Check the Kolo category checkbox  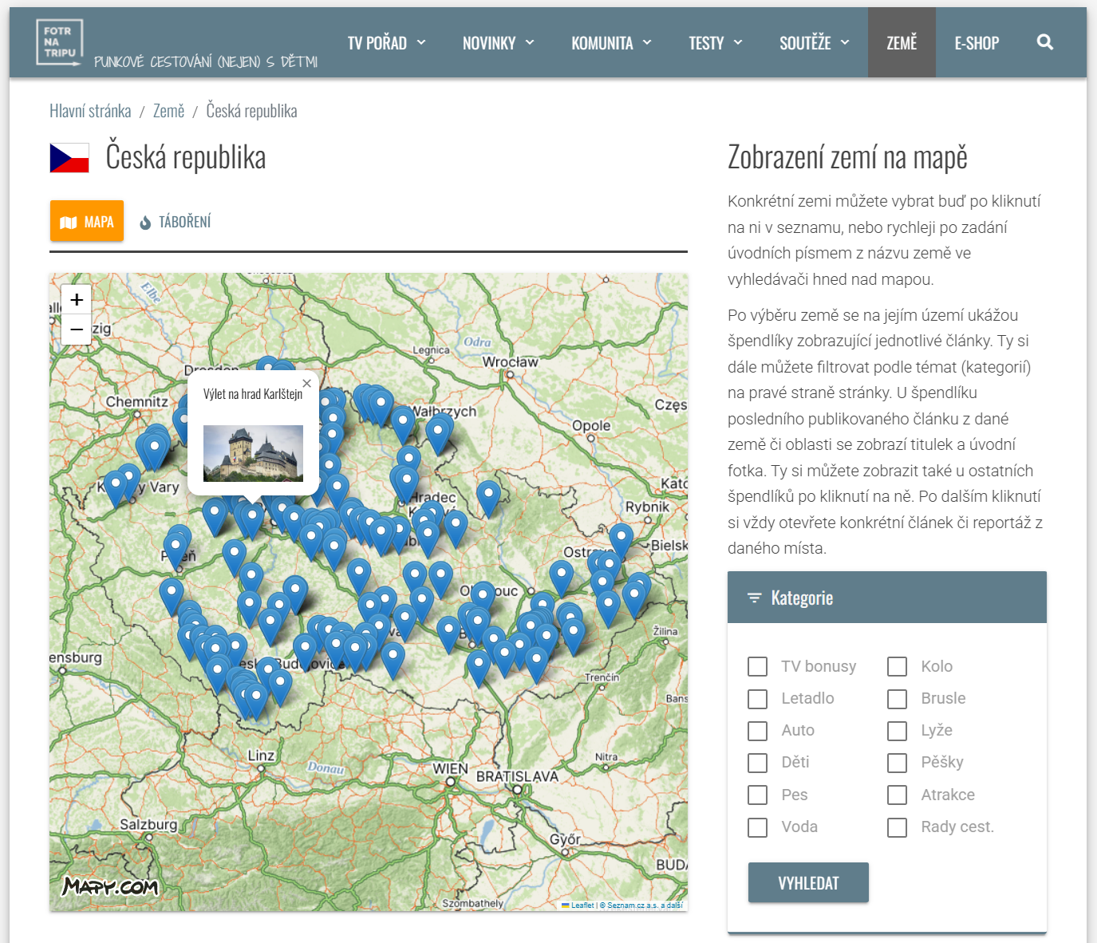click(x=898, y=666)
